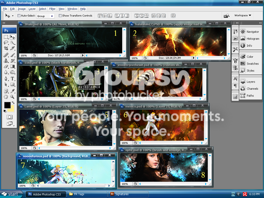Activate the Eraser tool
This screenshot has height=198, width=264.
[6, 67]
